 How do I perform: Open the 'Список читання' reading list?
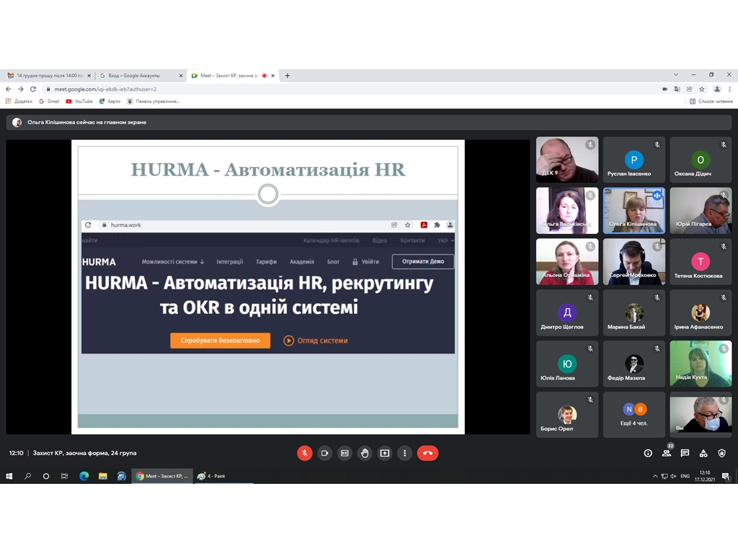point(711,101)
